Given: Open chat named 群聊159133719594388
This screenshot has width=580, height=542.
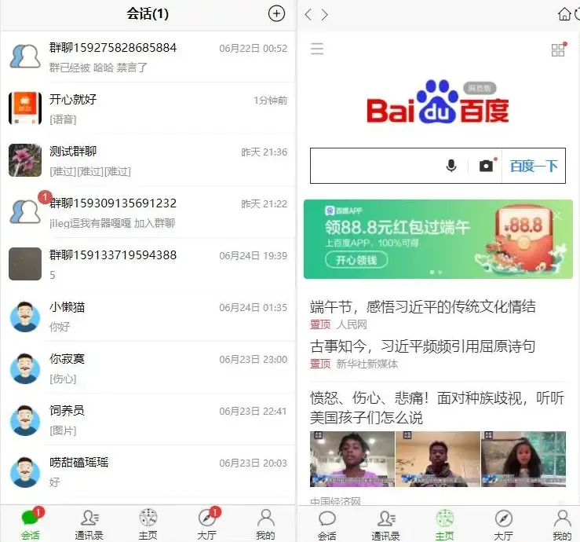Looking at the screenshot, I should click(148, 264).
